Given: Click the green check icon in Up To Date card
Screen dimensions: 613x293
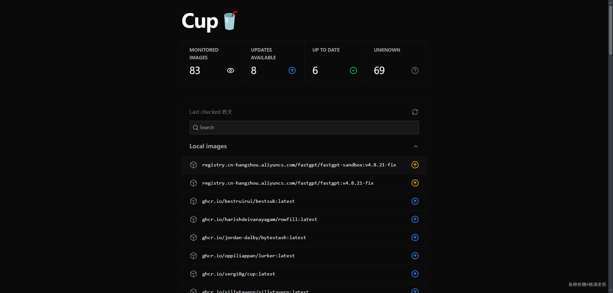Looking at the screenshot, I should (353, 70).
